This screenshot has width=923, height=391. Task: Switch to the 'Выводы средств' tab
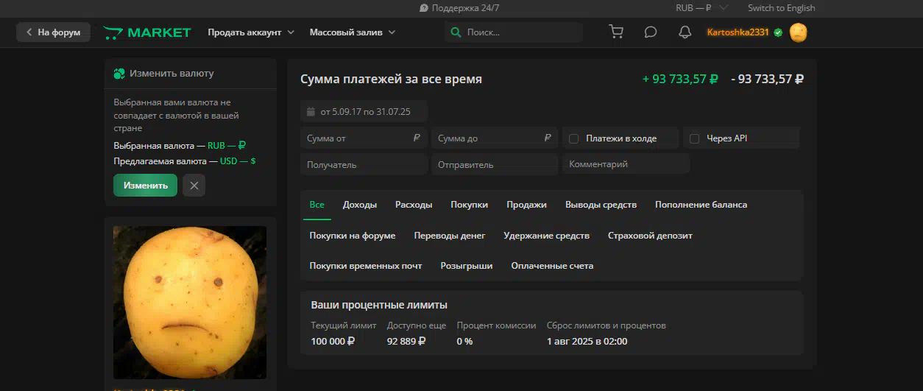click(601, 205)
